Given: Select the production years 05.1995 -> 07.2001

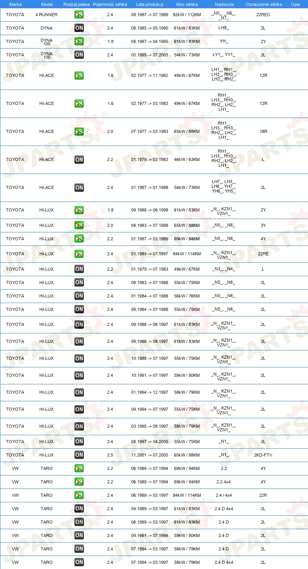Looking at the screenshot, I should pos(150,55).
